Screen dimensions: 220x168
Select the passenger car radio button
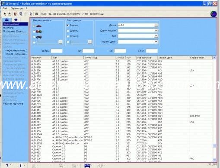click(x=34, y=26)
